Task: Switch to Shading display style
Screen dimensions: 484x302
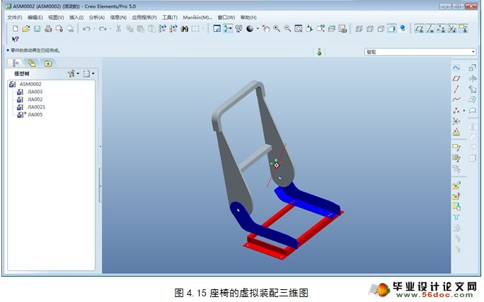Action: point(392,29)
